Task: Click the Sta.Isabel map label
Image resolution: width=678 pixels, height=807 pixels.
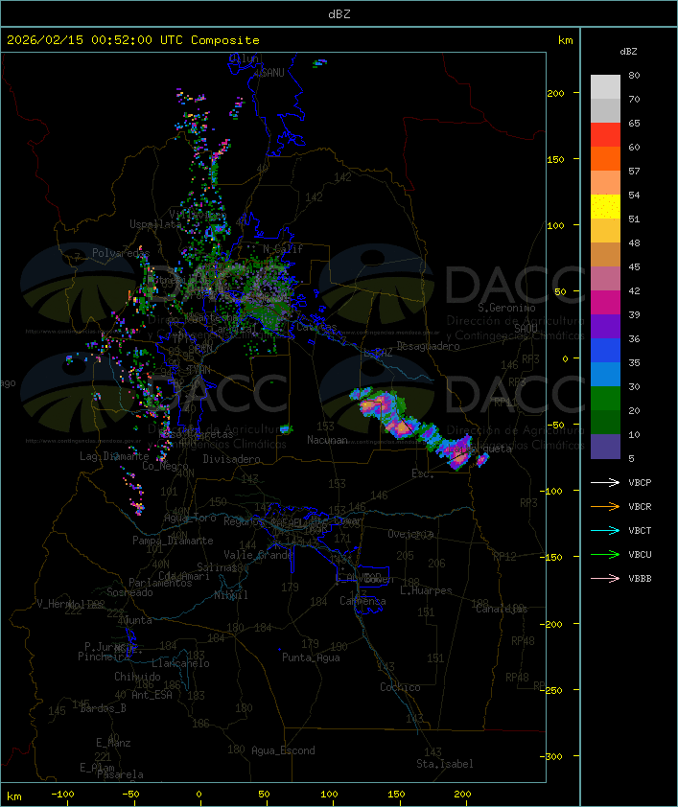Action: tap(445, 764)
